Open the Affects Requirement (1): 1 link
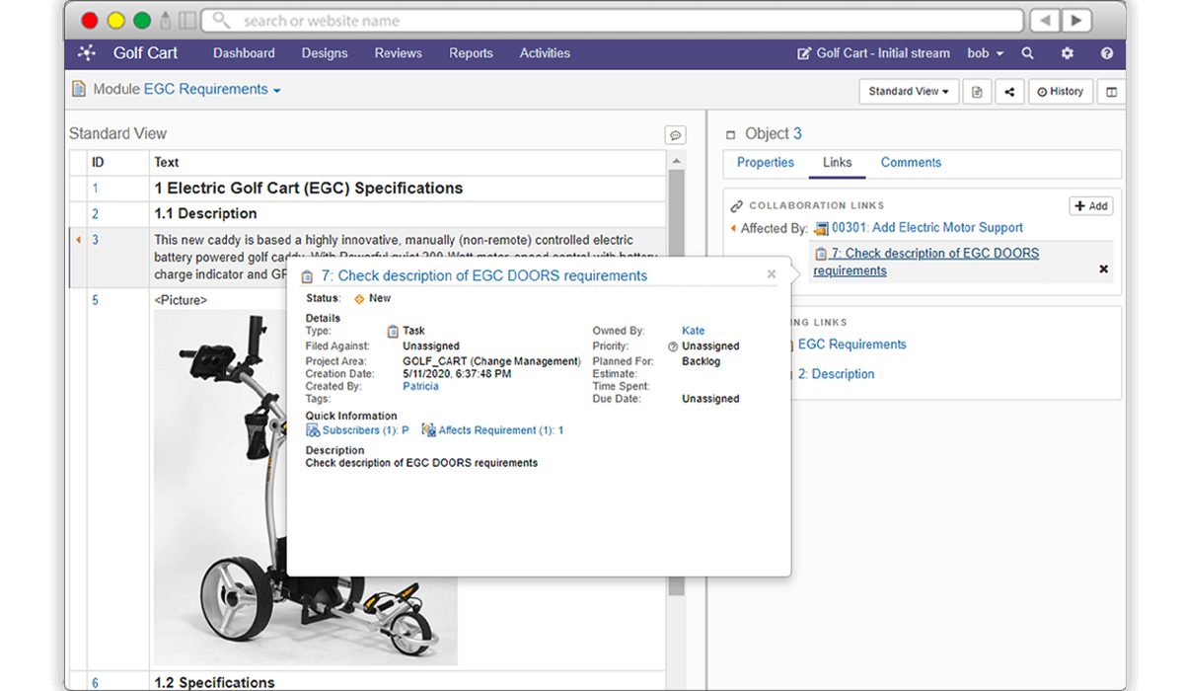The image size is (1184, 691). tap(501, 430)
